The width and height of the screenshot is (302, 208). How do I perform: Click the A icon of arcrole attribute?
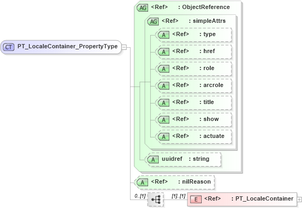point(163,86)
